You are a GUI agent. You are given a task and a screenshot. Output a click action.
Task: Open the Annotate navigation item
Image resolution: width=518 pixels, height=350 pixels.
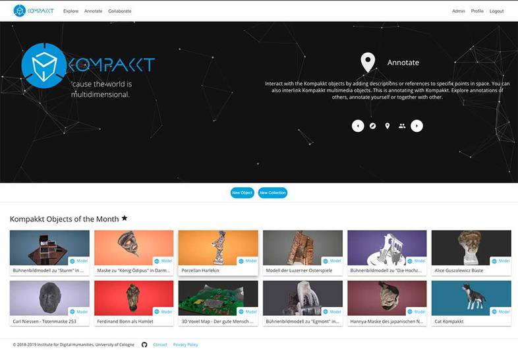pos(93,11)
